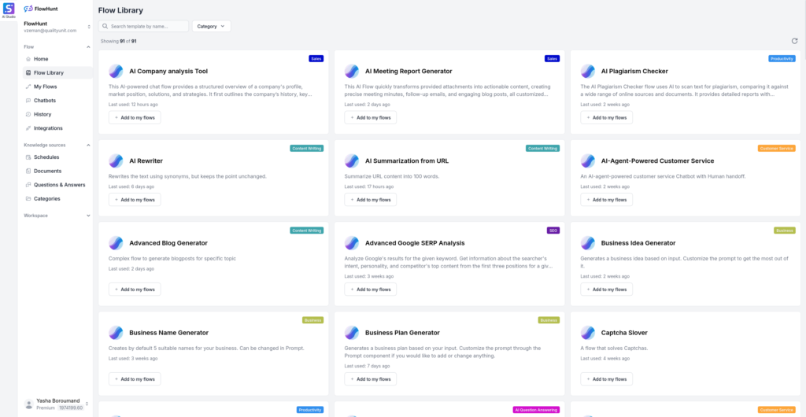Click the Search template by name field
This screenshot has height=417, width=806.
[144, 26]
